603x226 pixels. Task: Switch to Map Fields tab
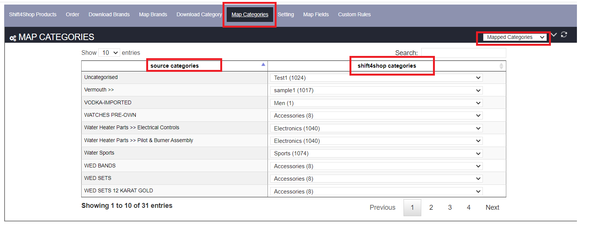316,14
